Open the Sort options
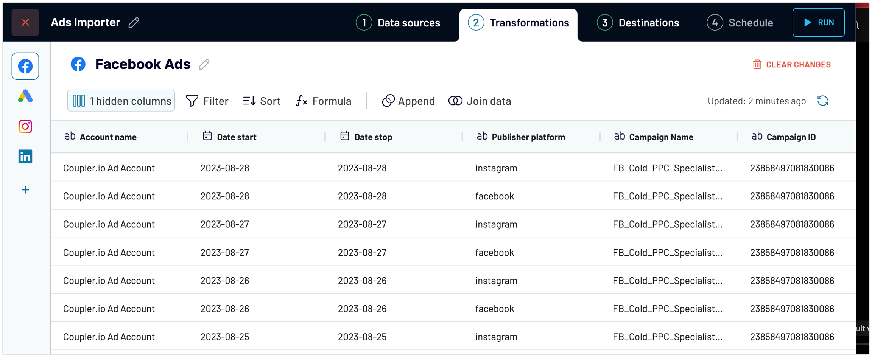Image resolution: width=872 pixels, height=357 pixels. tap(262, 101)
